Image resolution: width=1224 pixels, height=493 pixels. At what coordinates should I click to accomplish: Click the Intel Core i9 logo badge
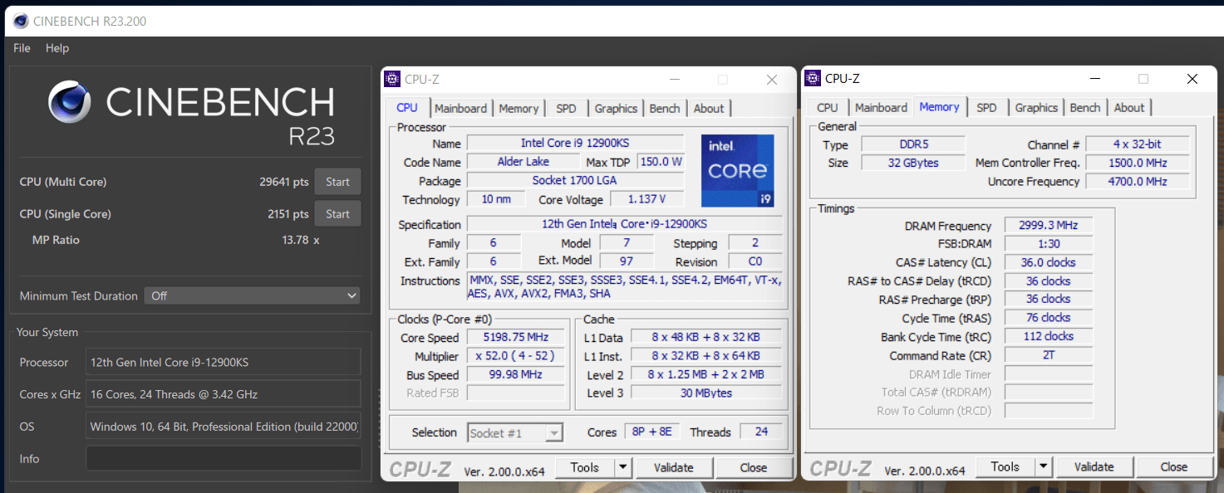pyautogui.click(x=737, y=170)
